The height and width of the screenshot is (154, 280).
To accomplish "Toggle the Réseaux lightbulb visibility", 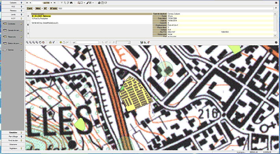I will click(x=21, y=11).
